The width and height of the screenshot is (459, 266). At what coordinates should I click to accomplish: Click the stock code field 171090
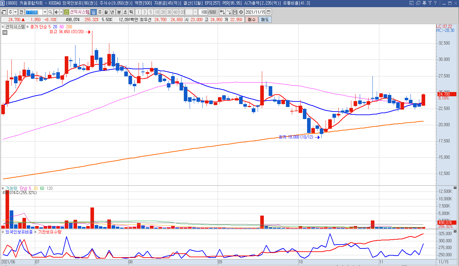pyautogui.click(x=34, y=12)
